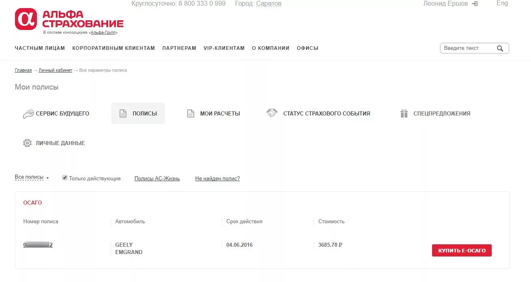Open the Полисы АС-Жизнь link
Screen dimensions: 531x282
157,179
